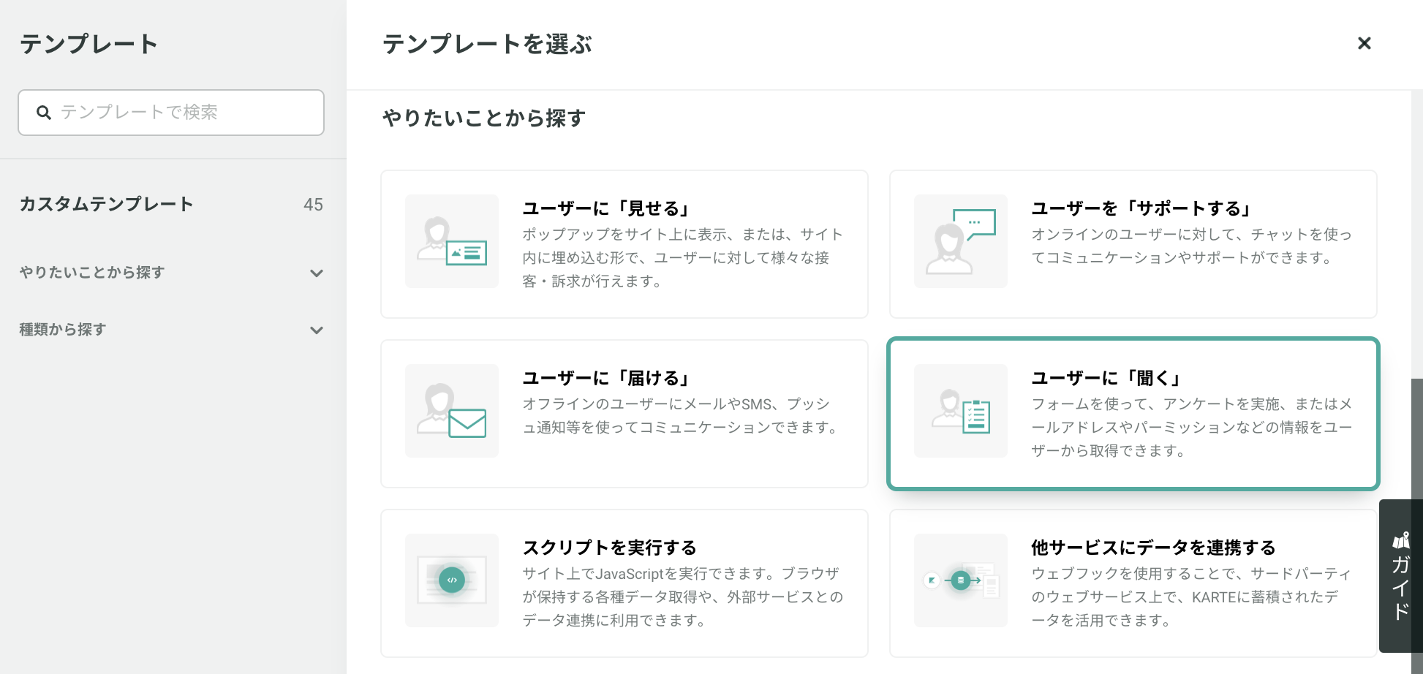Screen dimensions: 1423x674
Task: Click the webhook data-link icon
Action: pos(961,580)
